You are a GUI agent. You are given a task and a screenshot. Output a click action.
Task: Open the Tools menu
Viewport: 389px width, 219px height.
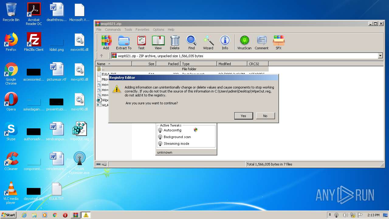[128, 30]
